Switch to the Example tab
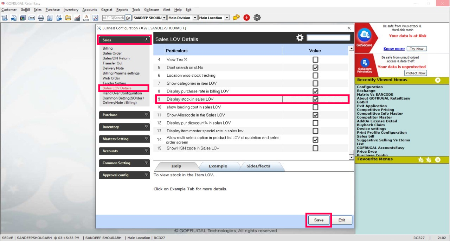450x241 pixels. [218, 166]
